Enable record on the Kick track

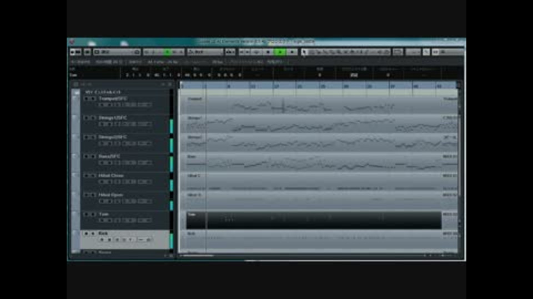(102, 240)
